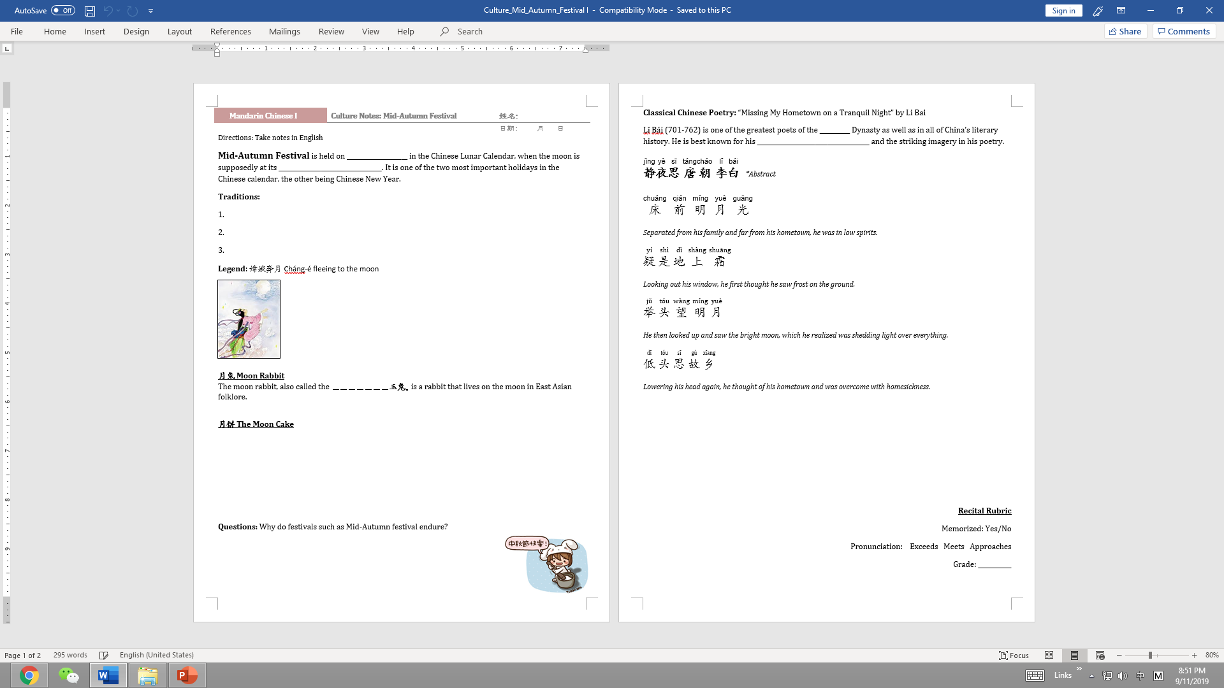Image resolution: width=1224 pixels, height=688 pixels.
Task: Switch to the Review tab
Action: point(331,31)
